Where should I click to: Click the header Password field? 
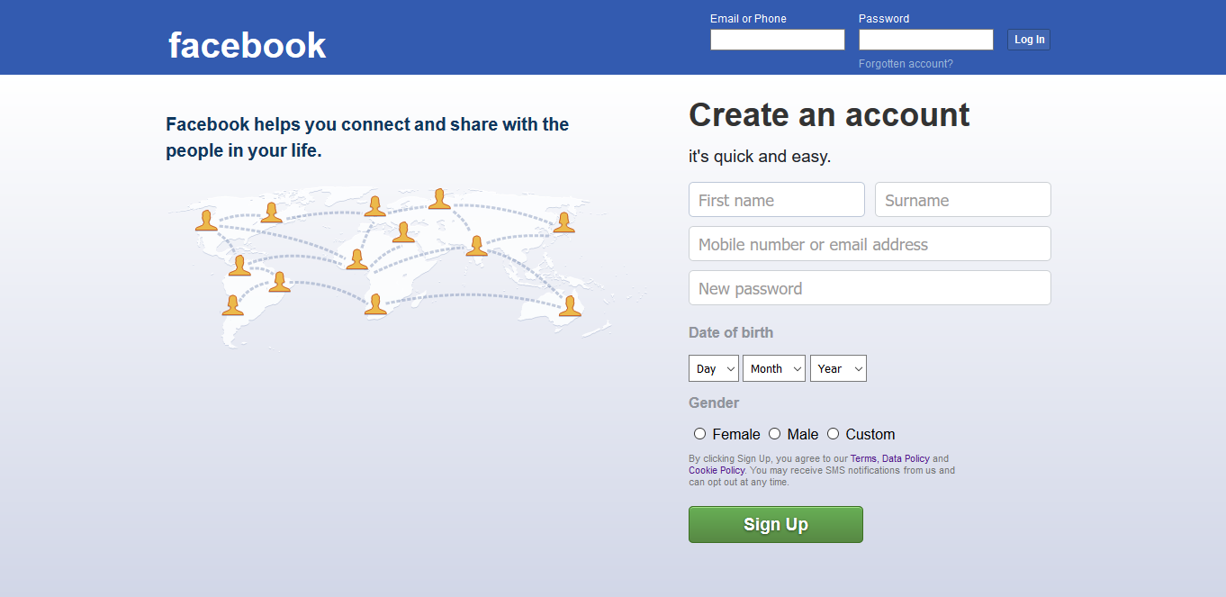[x=925, y=40]
